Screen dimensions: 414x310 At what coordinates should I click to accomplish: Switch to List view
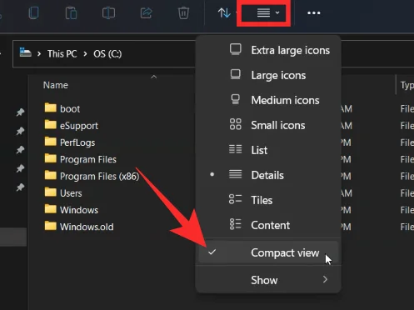(x=268, y=150)
